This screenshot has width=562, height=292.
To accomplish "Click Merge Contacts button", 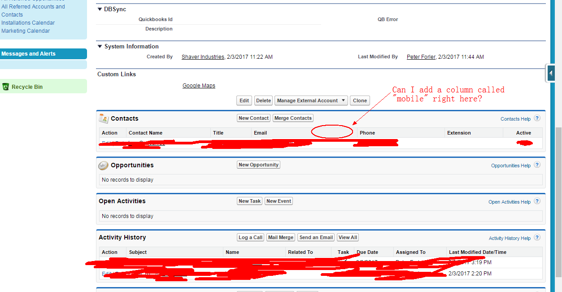I will pos(293,118).
